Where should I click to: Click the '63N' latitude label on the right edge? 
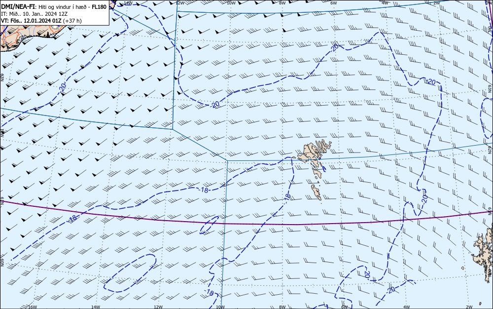coord(490,88)
